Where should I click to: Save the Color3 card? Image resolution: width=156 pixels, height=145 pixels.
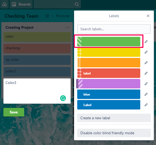[14, 112]
